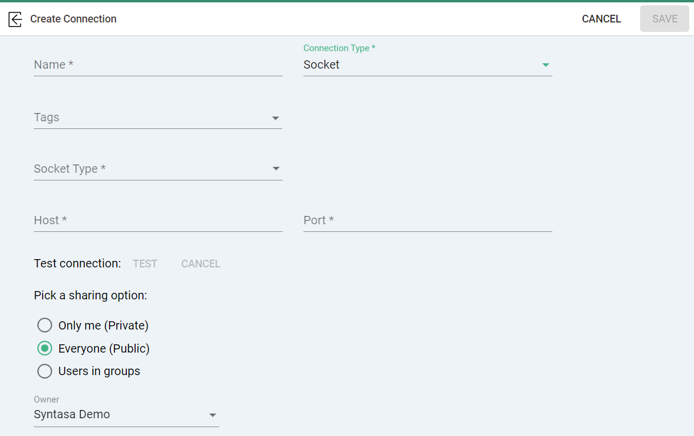The height and width of the screenshot is (436, 694).
Task: Click the back arrow icon beside Create Connection
Action: (x=15, y=19)
